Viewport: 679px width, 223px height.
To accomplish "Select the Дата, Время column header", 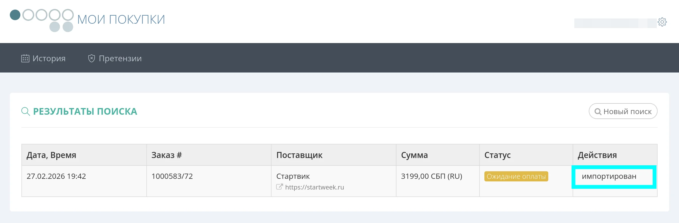I will [x=51, y=155].
